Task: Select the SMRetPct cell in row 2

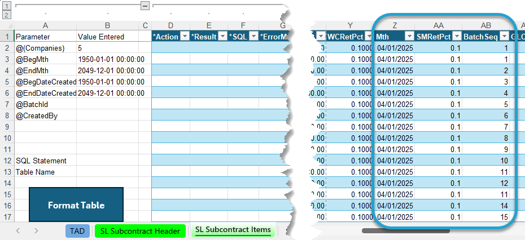Action: click(x=439, y=48)
